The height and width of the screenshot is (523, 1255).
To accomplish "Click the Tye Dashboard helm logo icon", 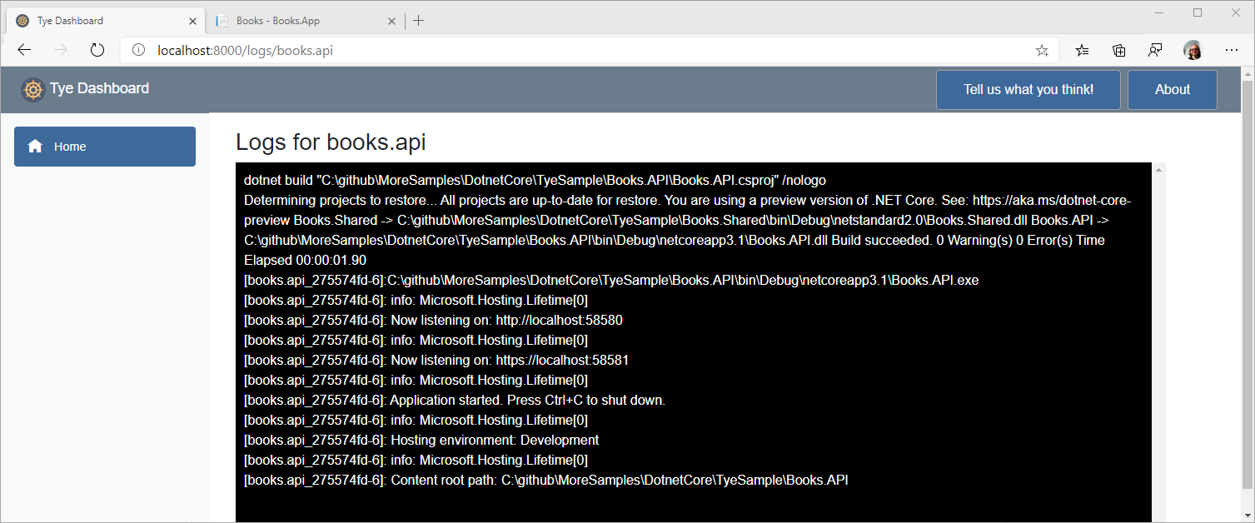I will pyautogui.click(x=32, y=89).
